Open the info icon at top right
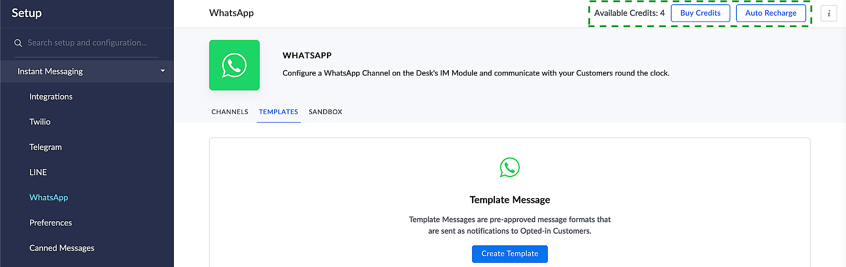The height and width of the screenshot is (267, 846). pyautogui.click(x=829, y=13)
